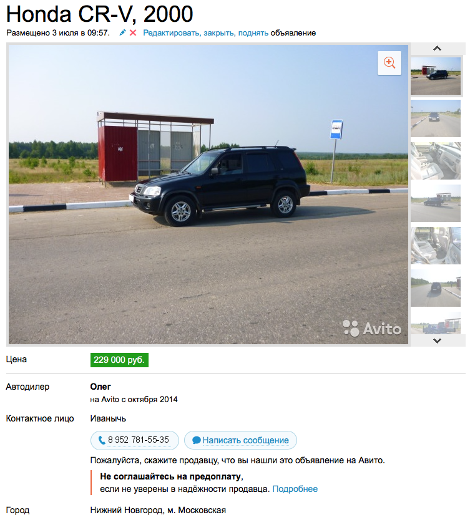470x520 pixels.
Task: Open the поднять link
Action: pyautogui.click(x=253, y=33)
